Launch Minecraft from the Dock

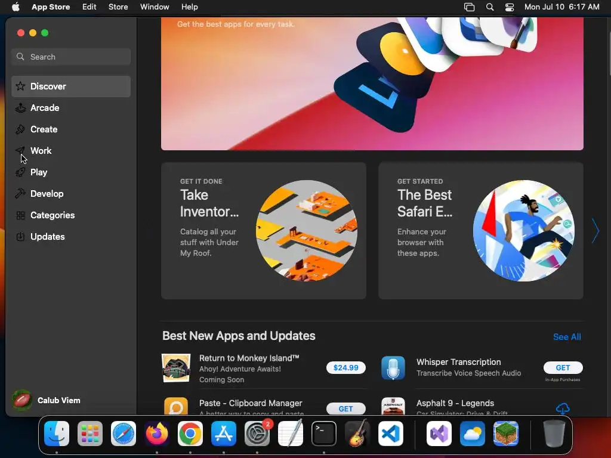[506, 434]
